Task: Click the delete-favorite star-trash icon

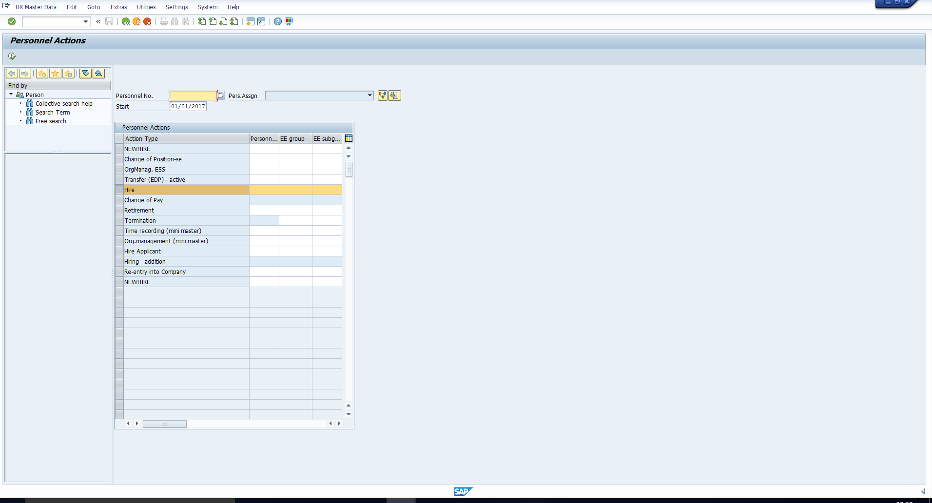Action: (x=68, y=74)
